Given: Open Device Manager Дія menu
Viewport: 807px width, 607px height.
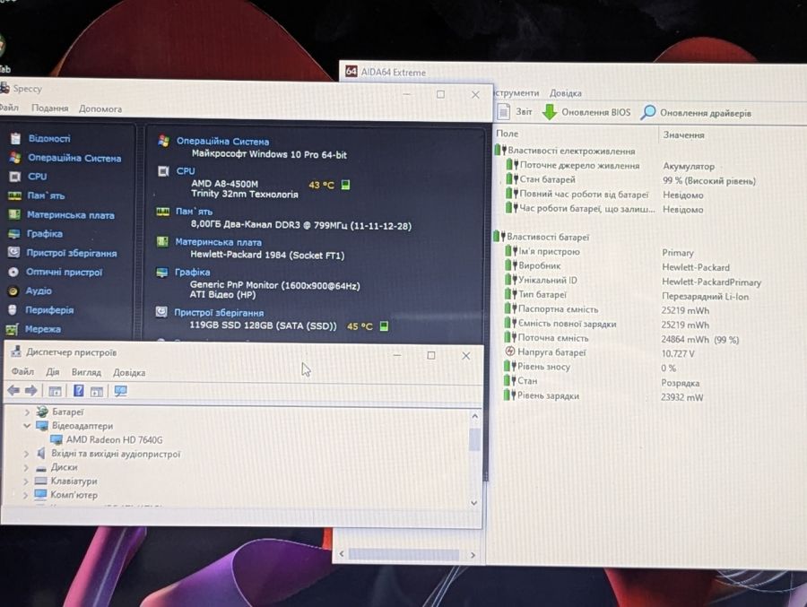Looking at the screenshot, I should (53, 372).
